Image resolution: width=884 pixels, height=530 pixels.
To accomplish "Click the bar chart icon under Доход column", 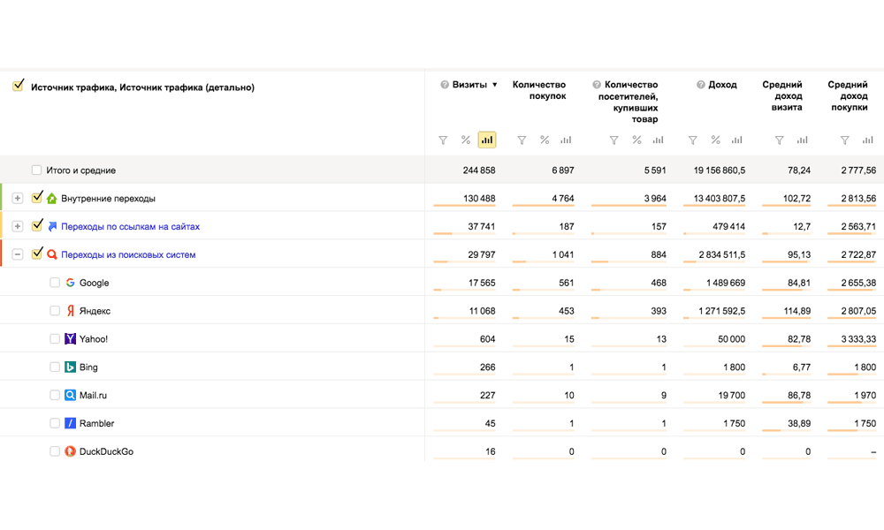I will coord(737,140).
